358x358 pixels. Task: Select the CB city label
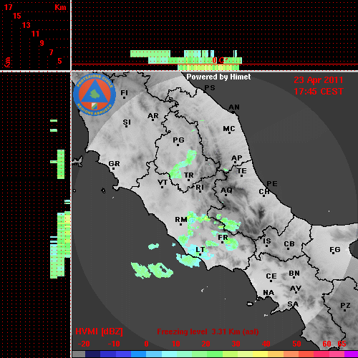tap(289, 244)
